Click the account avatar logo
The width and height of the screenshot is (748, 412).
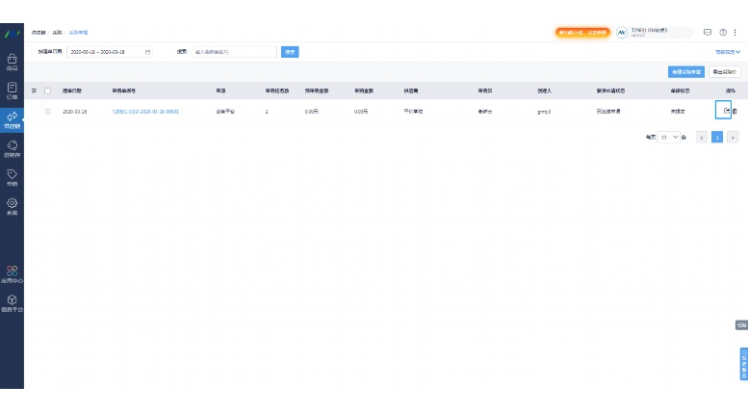coord(622,33)
